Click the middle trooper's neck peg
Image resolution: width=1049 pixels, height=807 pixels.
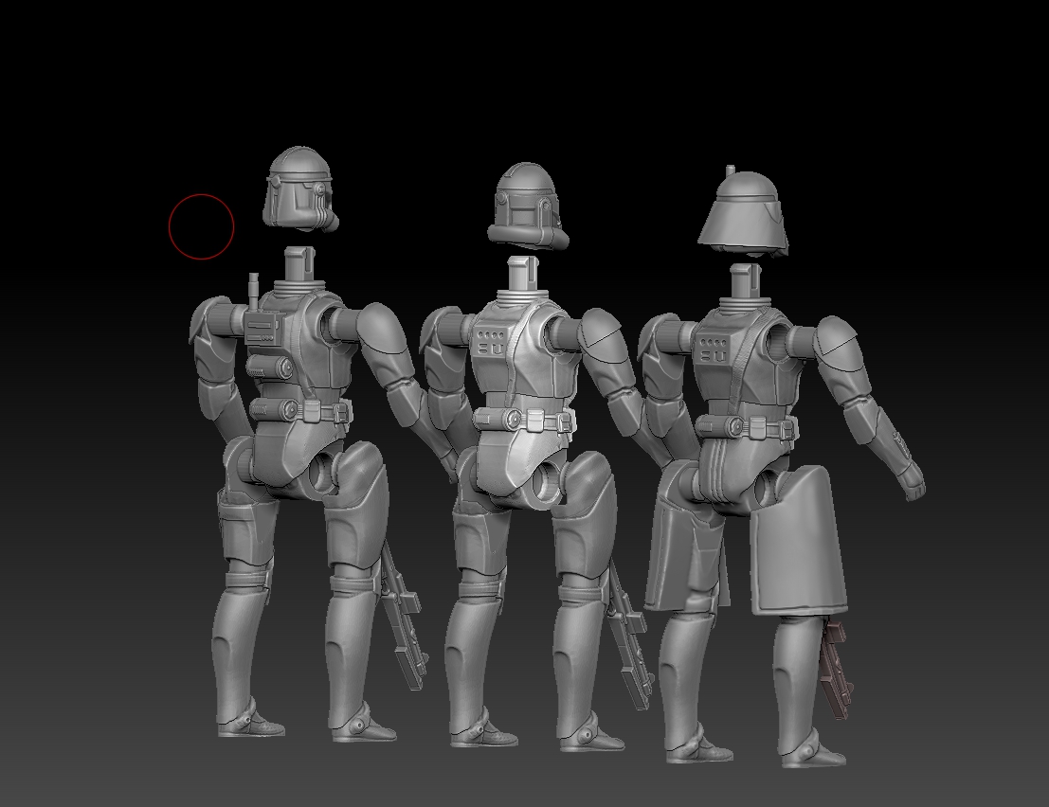point(522,273)
